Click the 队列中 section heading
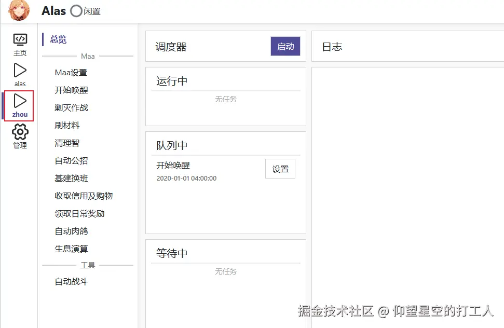504x328 pixels. pyautogui.click(x=172, y=145)
